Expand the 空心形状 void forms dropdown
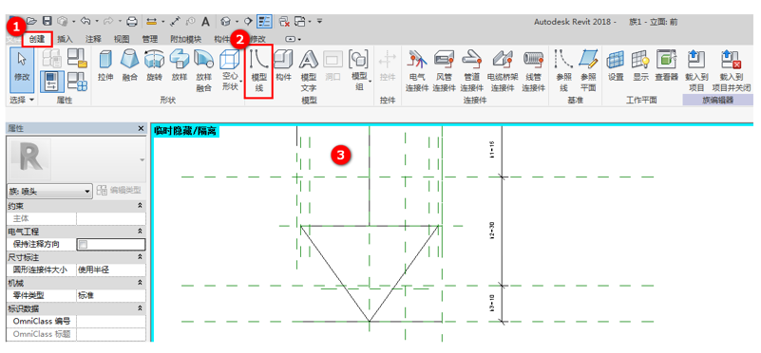 click(x=230, y=71)
